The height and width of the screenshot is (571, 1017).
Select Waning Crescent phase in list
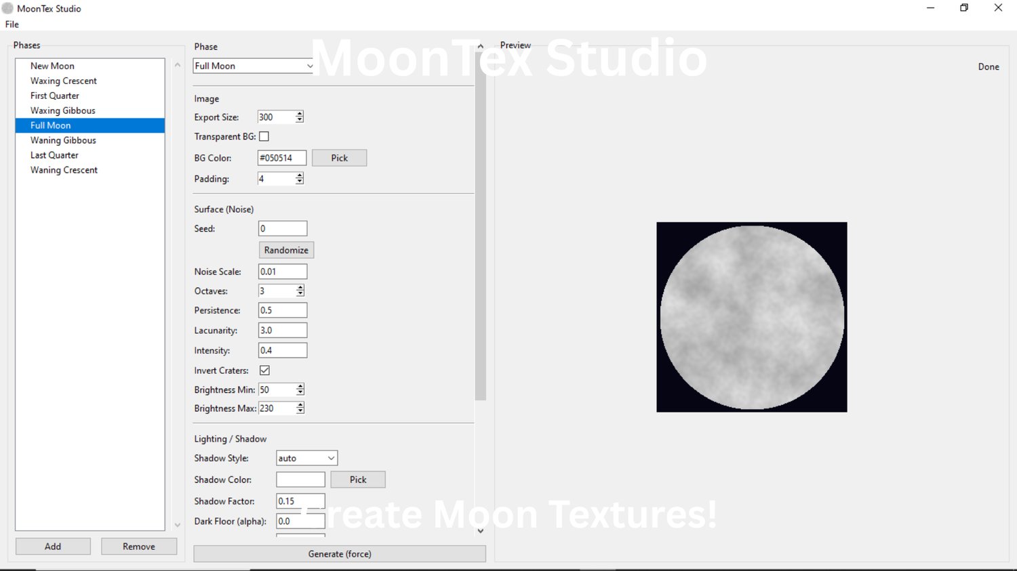[x=90, y=170]
